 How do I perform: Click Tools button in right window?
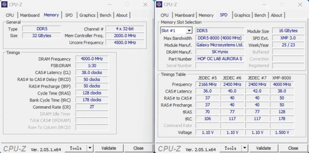[x=231, y=148]
